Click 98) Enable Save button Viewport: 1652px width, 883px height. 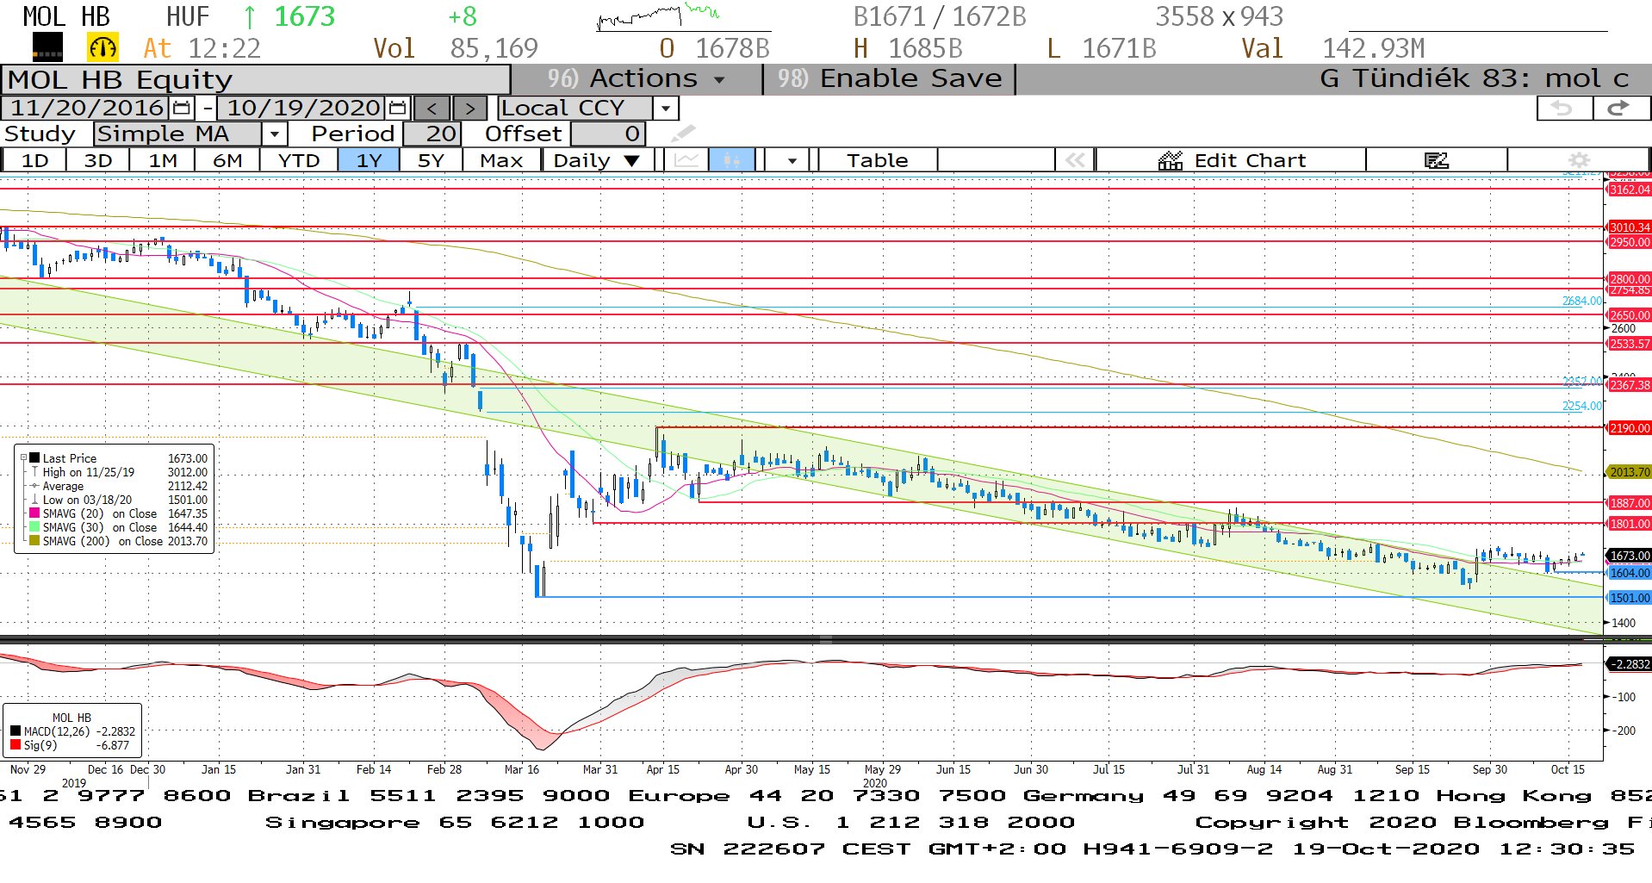[x=890, y=79]
